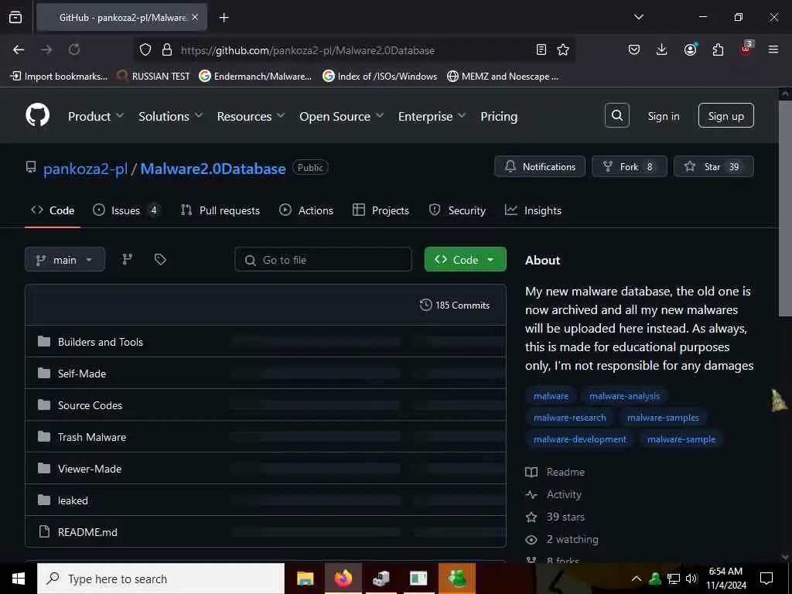Click the Sign up button
792x594 pixels.
(725, 116)
